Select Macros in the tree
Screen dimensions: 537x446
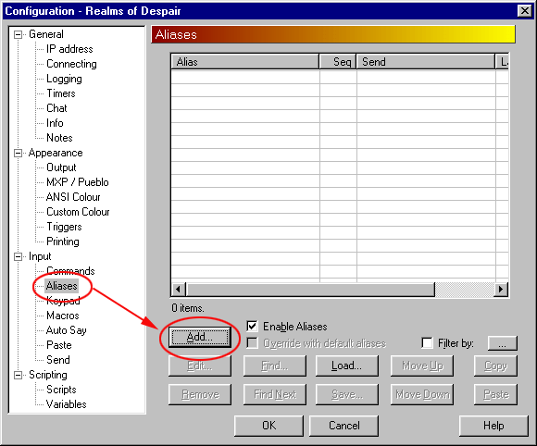coord(63,316)
